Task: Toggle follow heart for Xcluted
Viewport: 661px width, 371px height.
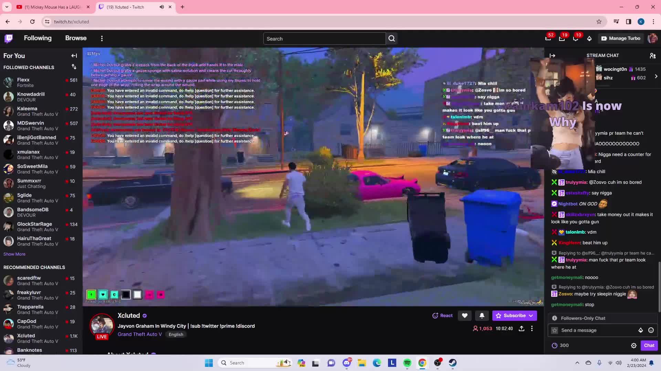Action: click(464, 316)
